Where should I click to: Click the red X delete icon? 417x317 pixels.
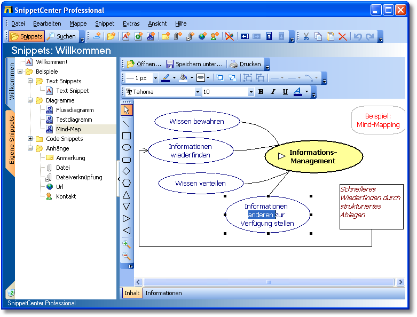(343, 36)
